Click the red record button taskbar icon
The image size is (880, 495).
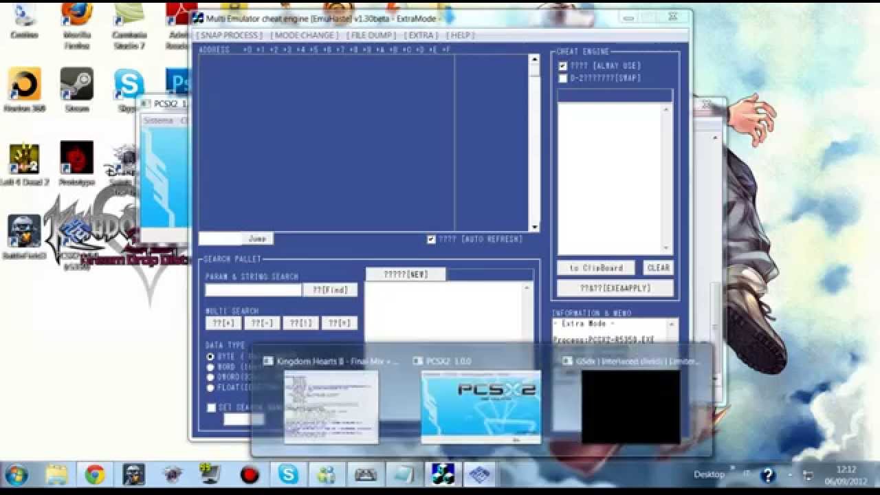point(250,475)
